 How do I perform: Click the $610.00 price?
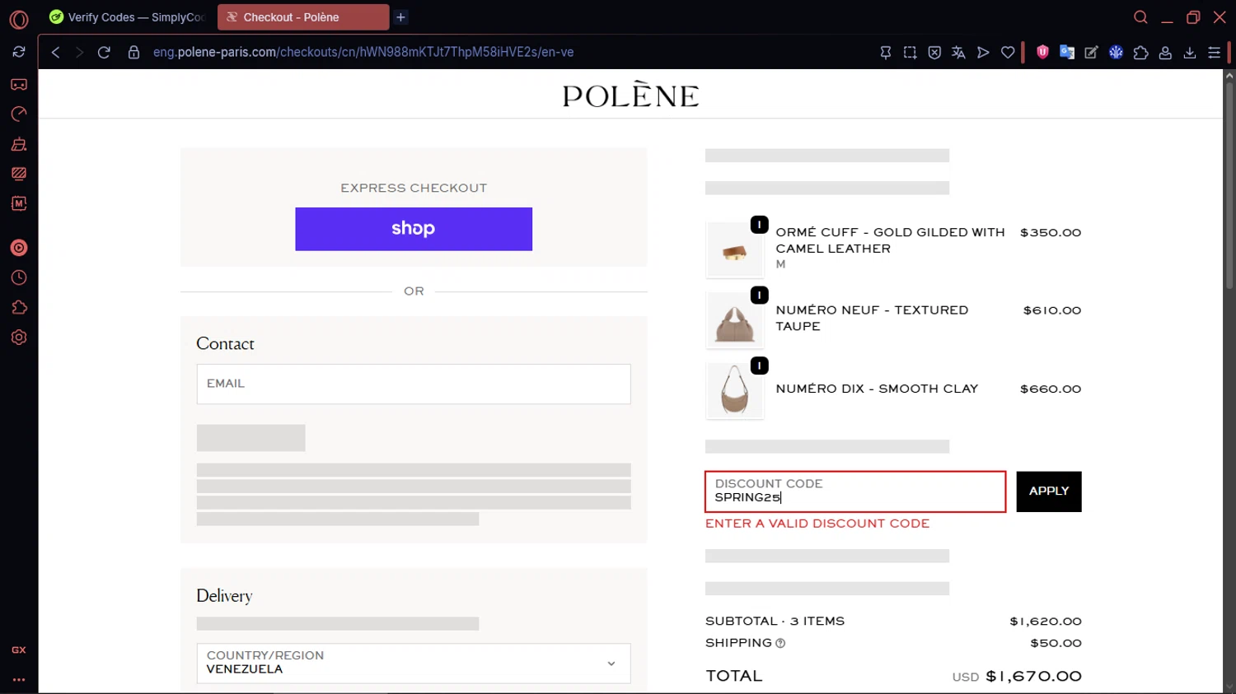pos(1052,310)
